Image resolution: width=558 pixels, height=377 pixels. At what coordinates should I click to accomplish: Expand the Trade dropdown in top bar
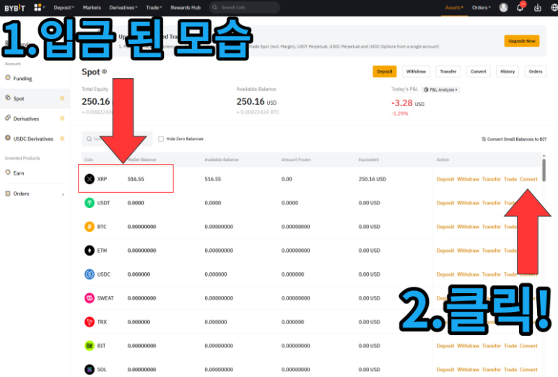point(154,7)
